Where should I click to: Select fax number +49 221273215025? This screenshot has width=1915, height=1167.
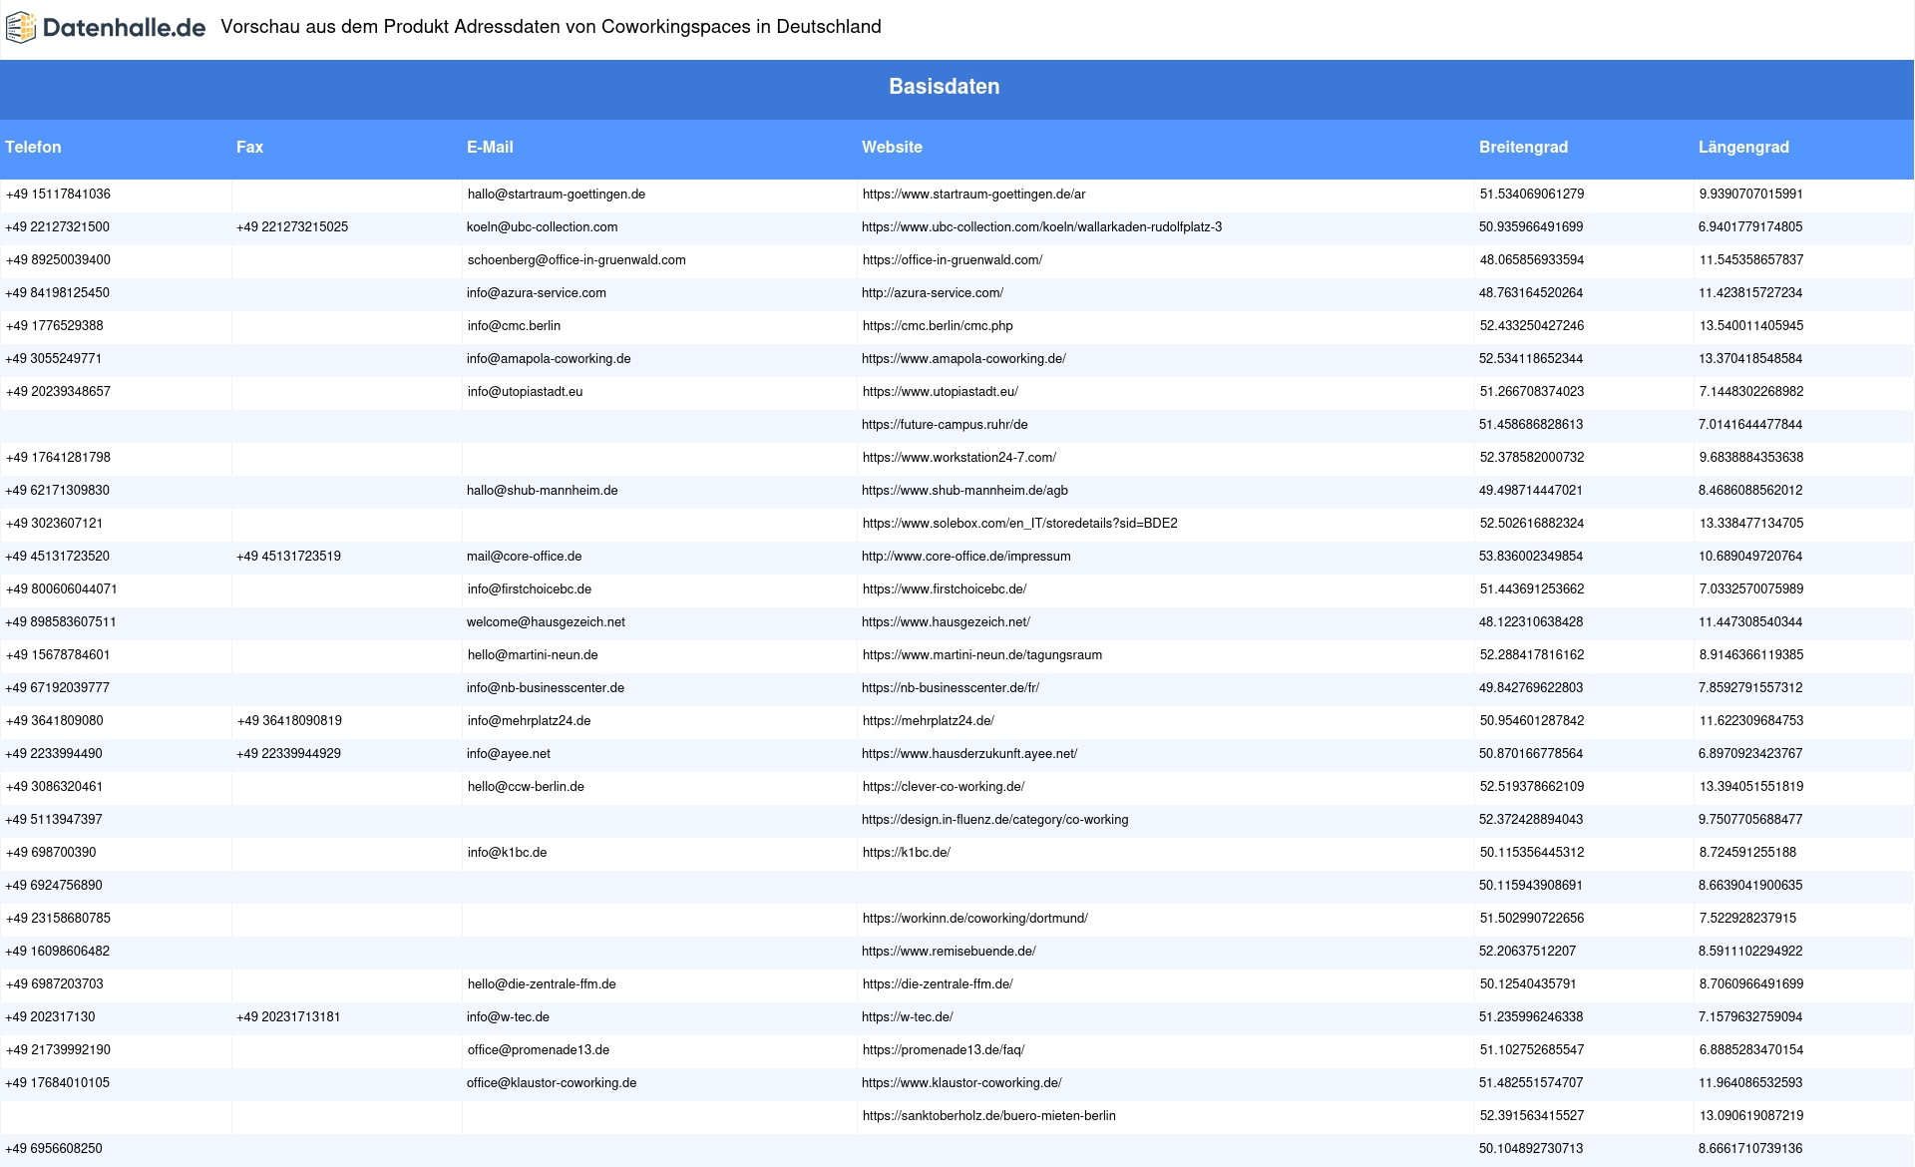[x=292, y=227]
